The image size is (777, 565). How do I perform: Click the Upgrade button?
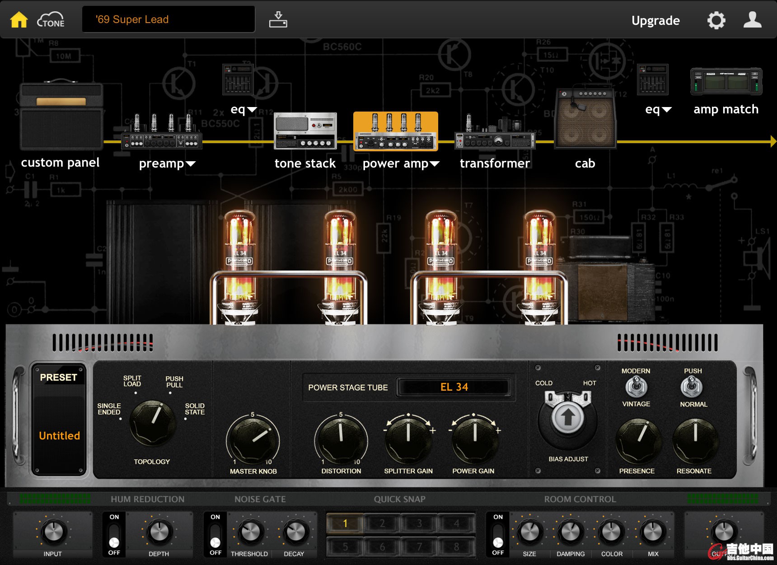click(x=655, y=21)
